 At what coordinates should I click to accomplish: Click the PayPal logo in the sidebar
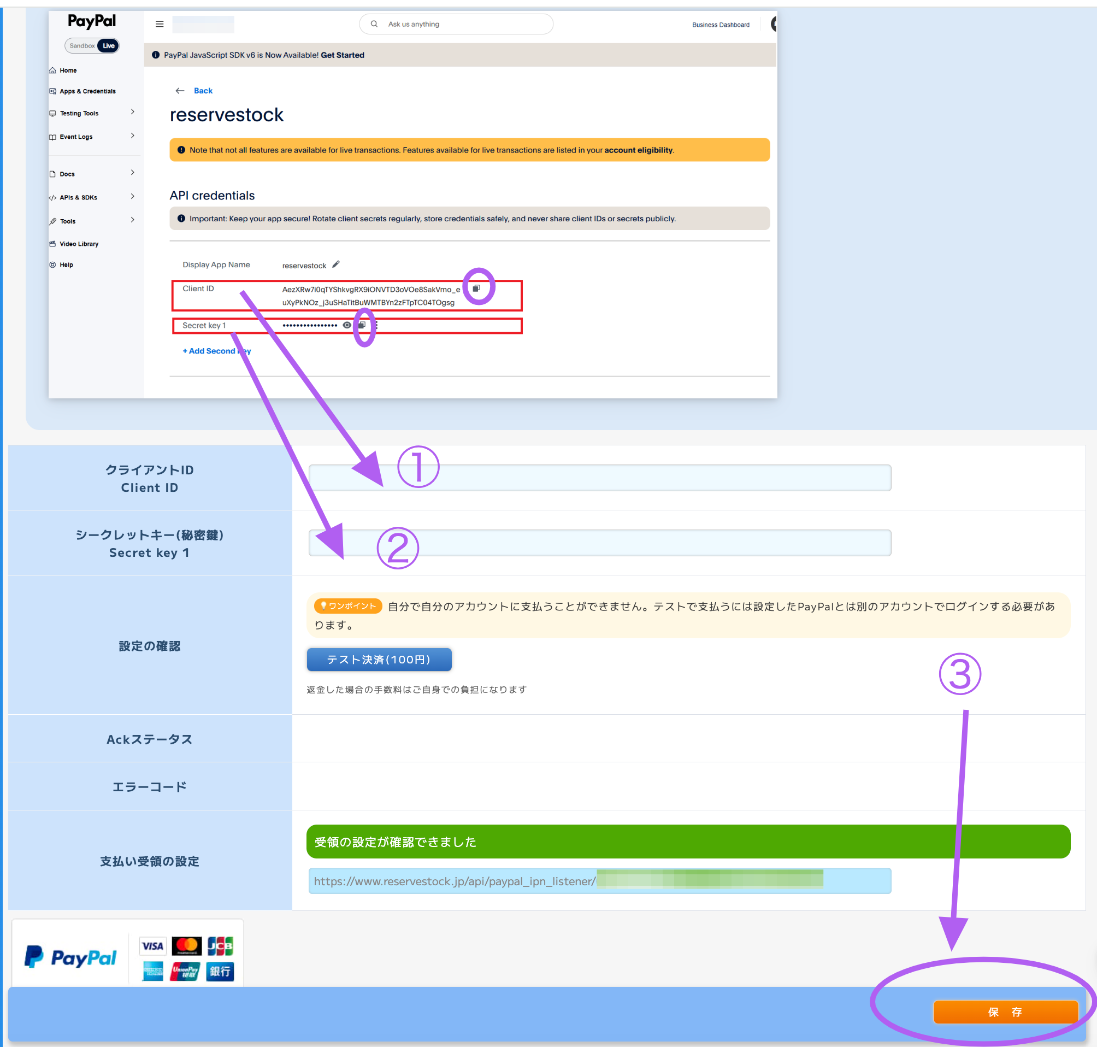92,21
